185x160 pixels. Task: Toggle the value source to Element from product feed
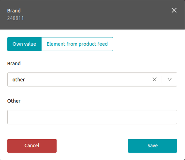[77, 44]
